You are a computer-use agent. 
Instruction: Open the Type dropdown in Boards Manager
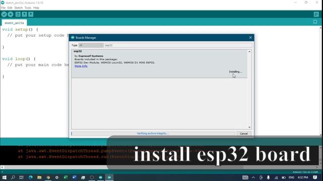tap(91, 45)
